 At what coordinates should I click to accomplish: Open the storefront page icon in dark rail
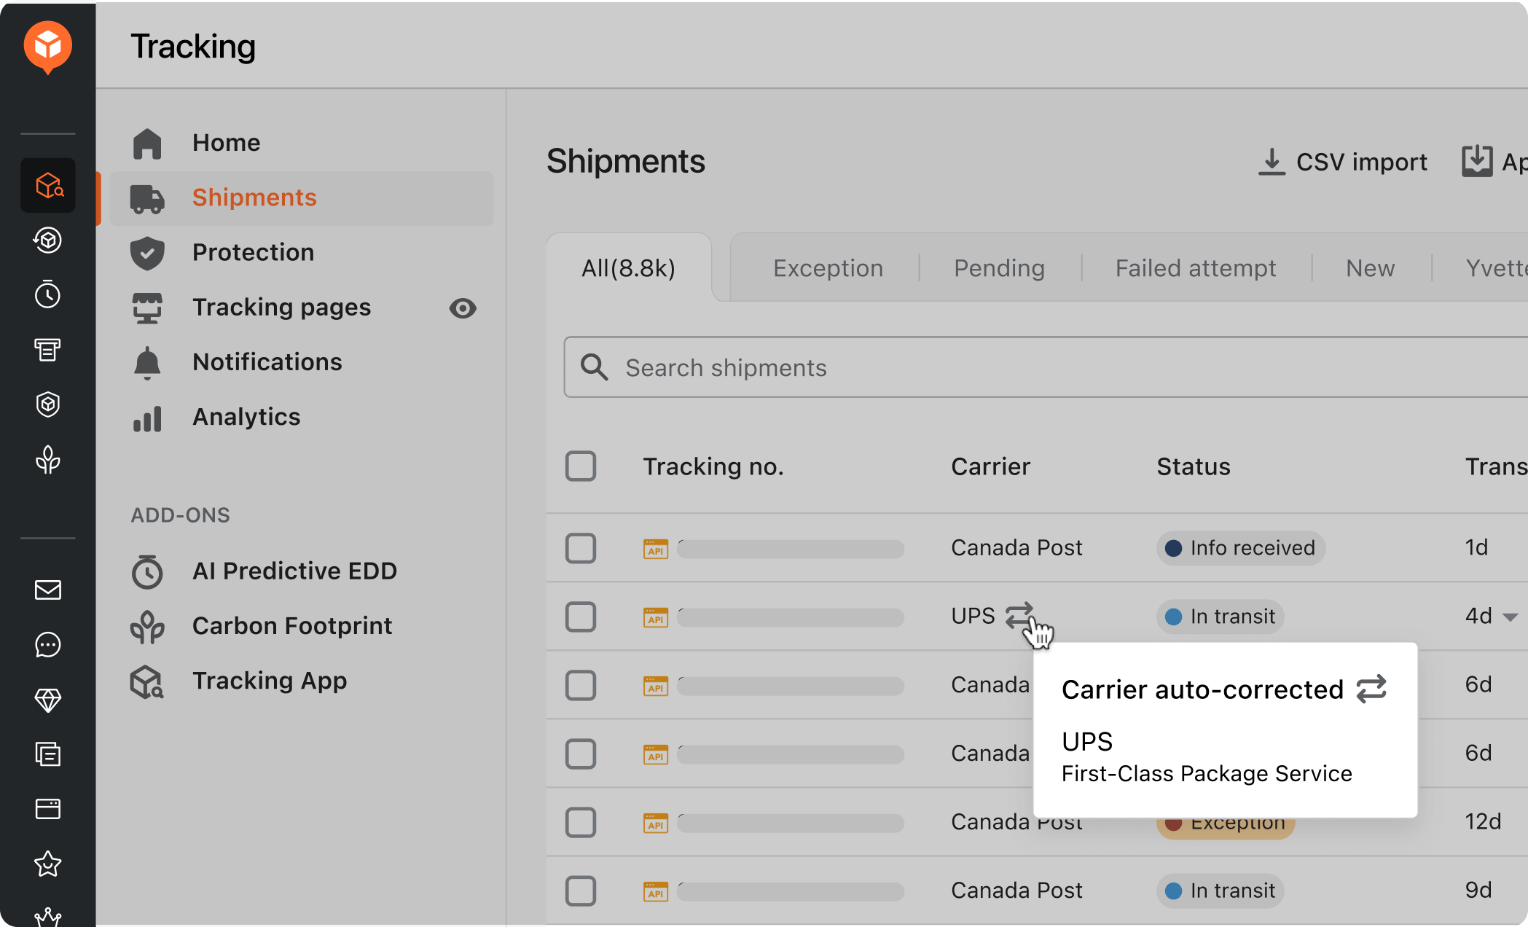click(48, 350)
